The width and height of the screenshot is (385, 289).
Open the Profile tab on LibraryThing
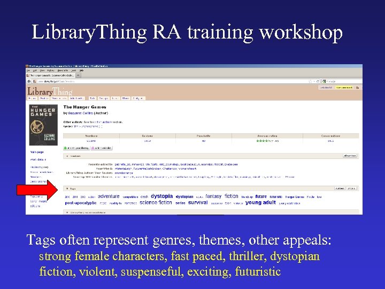[44, 98]
